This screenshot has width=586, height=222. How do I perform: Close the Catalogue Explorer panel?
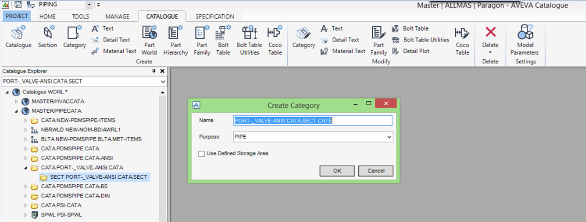click(x=162, y=71)
